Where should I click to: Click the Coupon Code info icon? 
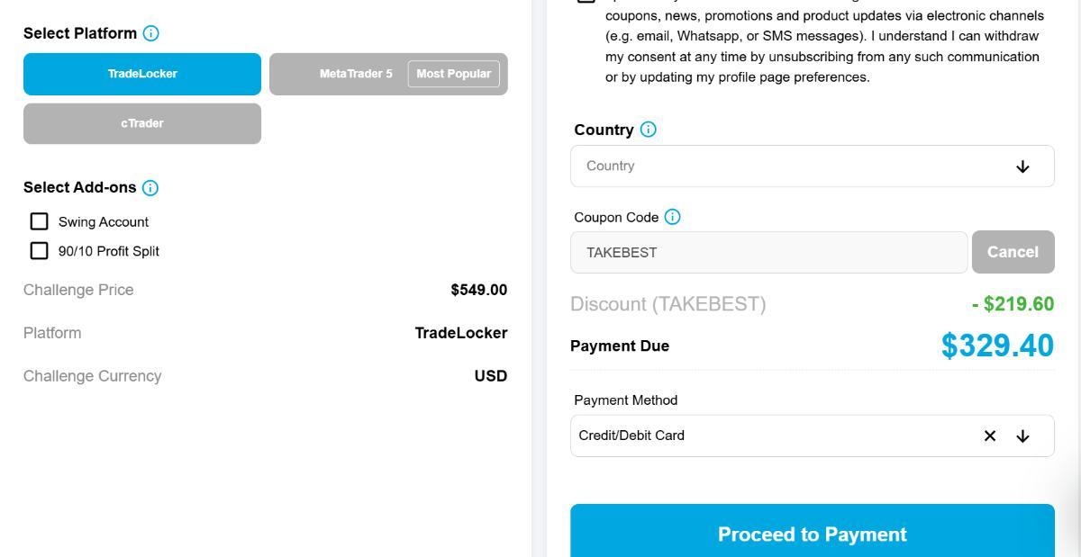tap(672, 217)
